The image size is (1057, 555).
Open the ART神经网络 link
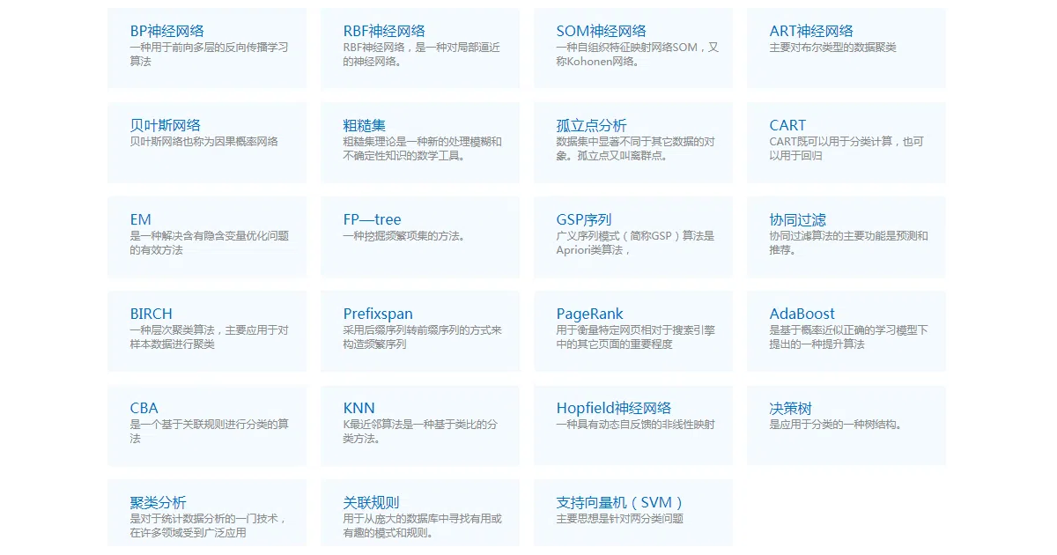(x=811, y=31)
